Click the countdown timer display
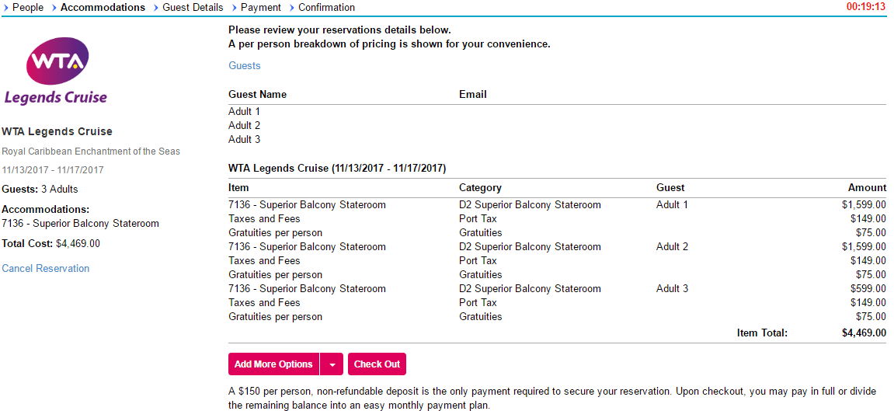Viewport: 894px width, 411px height. point(866,7)
